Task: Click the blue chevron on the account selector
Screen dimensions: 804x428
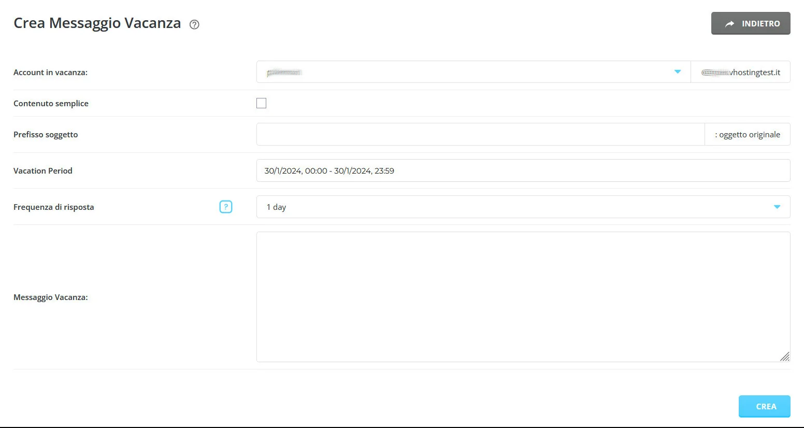Action: tap(678, 72)
